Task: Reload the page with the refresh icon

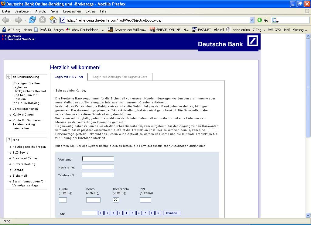Action: click(32, 20)
